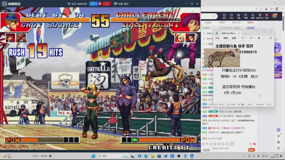This screenshot has width=285, height=160.
Task: Click the chat scroll-to-latest arrow button
Action: pos(255,138)
